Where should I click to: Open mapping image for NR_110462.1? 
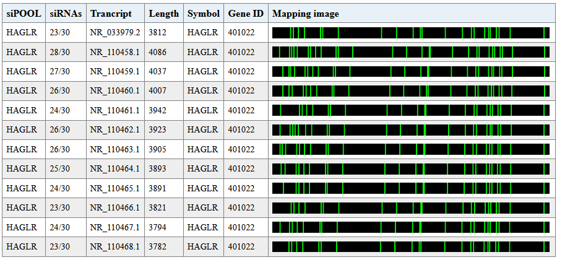411,130
